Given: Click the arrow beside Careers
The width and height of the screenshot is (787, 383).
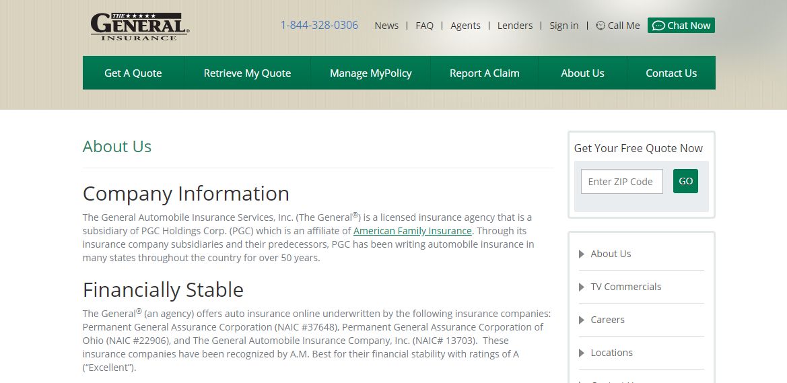Looking at the screenshot, I should (x=582, y=320).
